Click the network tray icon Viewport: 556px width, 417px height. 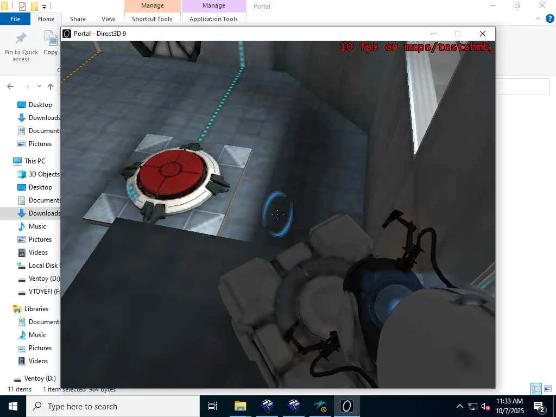473,406
